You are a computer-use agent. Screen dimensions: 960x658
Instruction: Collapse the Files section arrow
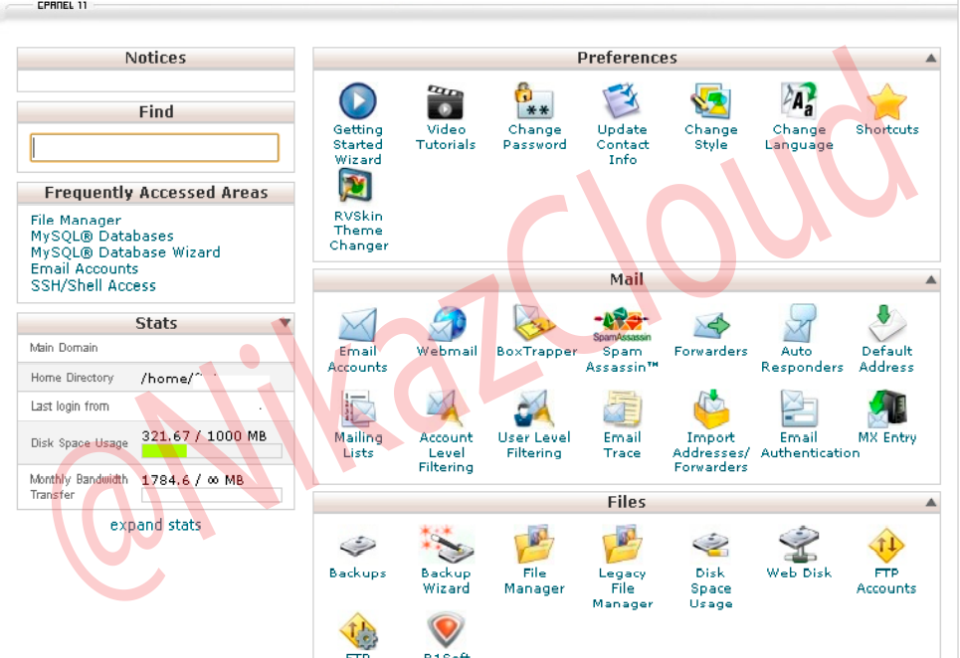pyautogui.click(x=930, y=503)
